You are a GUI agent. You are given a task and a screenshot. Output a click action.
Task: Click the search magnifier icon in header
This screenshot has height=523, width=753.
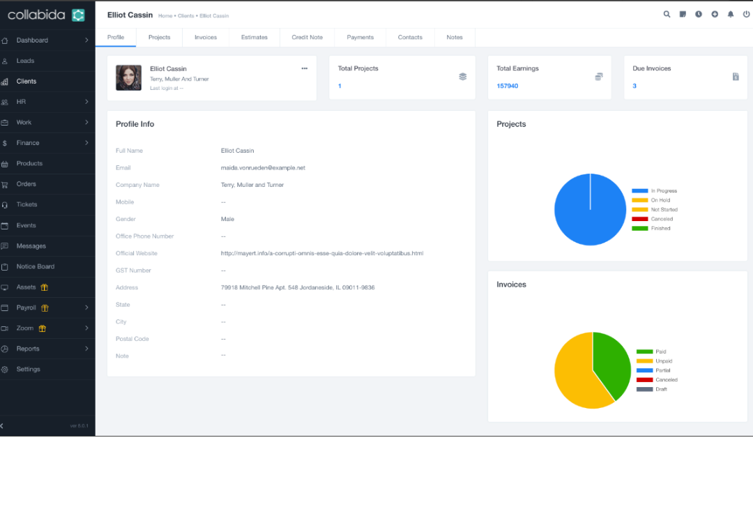click(x=667, y=14)
